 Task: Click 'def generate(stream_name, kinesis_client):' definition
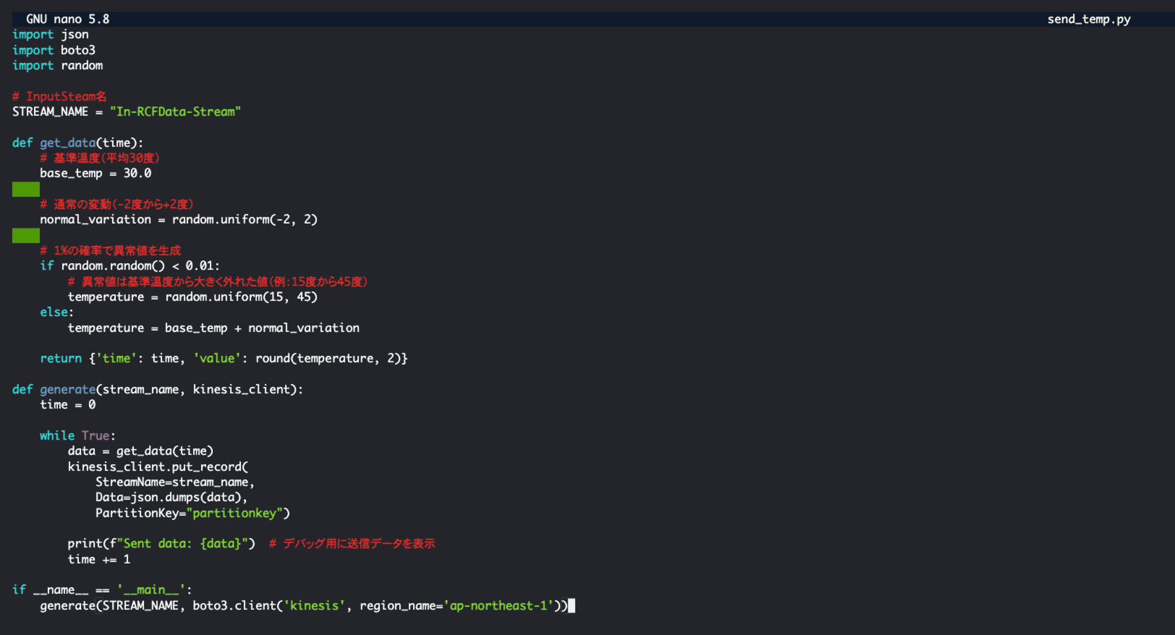[x=158, y=389]
